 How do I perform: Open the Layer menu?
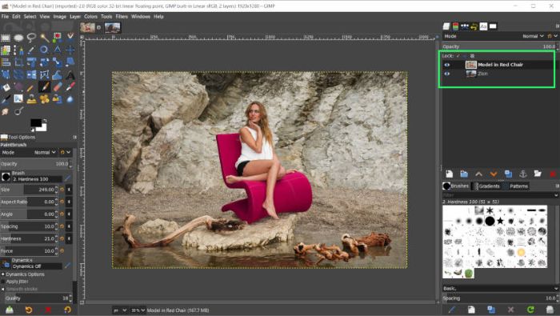tap(75, 17)
